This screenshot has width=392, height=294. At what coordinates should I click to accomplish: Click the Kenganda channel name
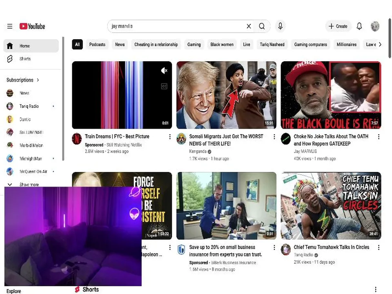[x=198, y=151]
